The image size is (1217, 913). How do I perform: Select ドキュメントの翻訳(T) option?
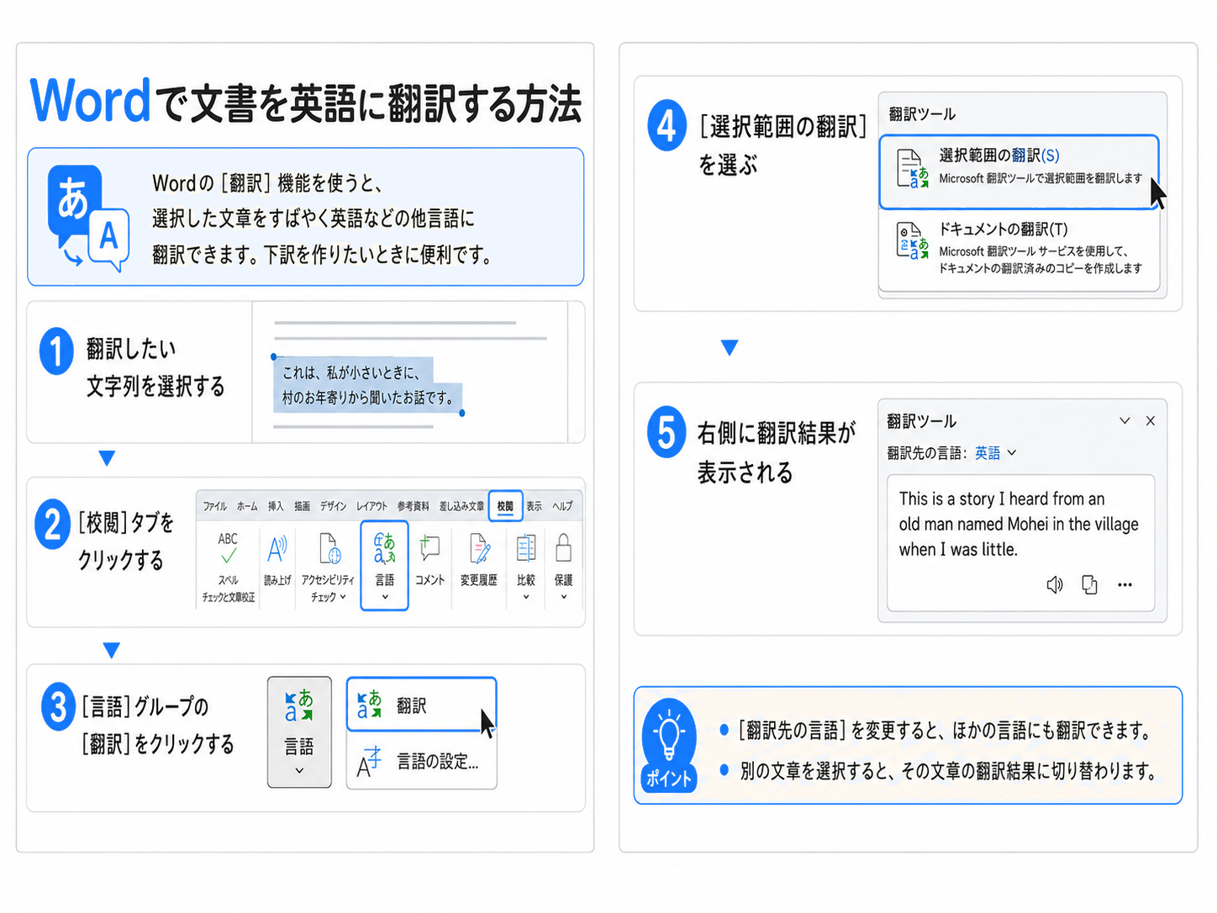1019,249
